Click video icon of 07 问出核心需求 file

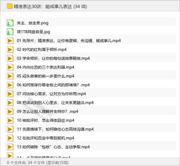point(10,94)
